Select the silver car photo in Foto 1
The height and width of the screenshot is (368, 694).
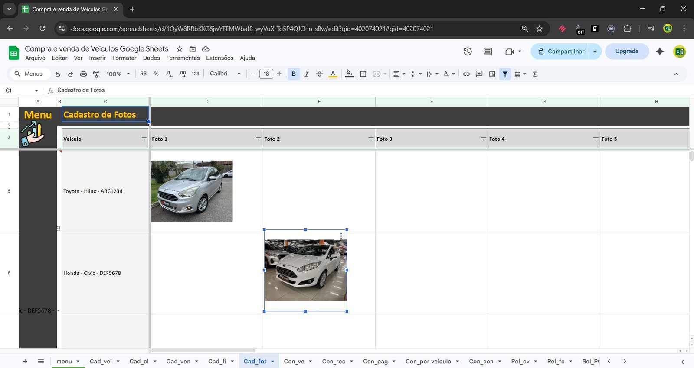tap(191, 191)
